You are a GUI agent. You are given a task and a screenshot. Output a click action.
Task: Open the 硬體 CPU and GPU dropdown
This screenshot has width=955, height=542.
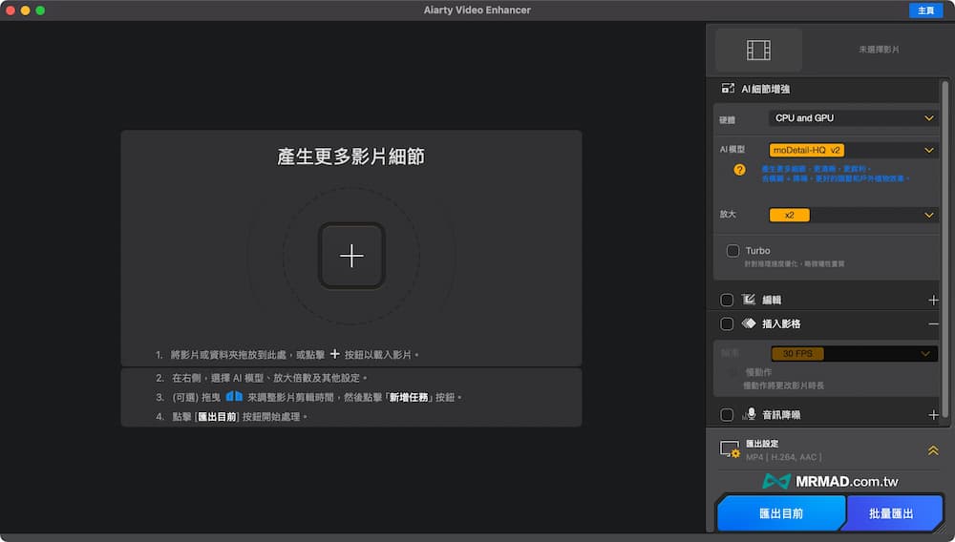(x=853, y=118)
